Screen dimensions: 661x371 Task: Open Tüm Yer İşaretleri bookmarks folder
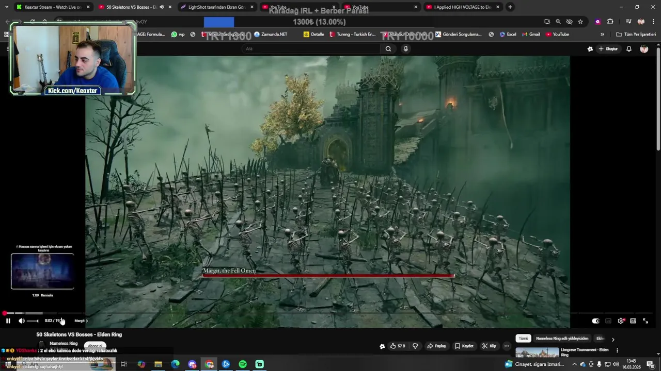(636, 35)
